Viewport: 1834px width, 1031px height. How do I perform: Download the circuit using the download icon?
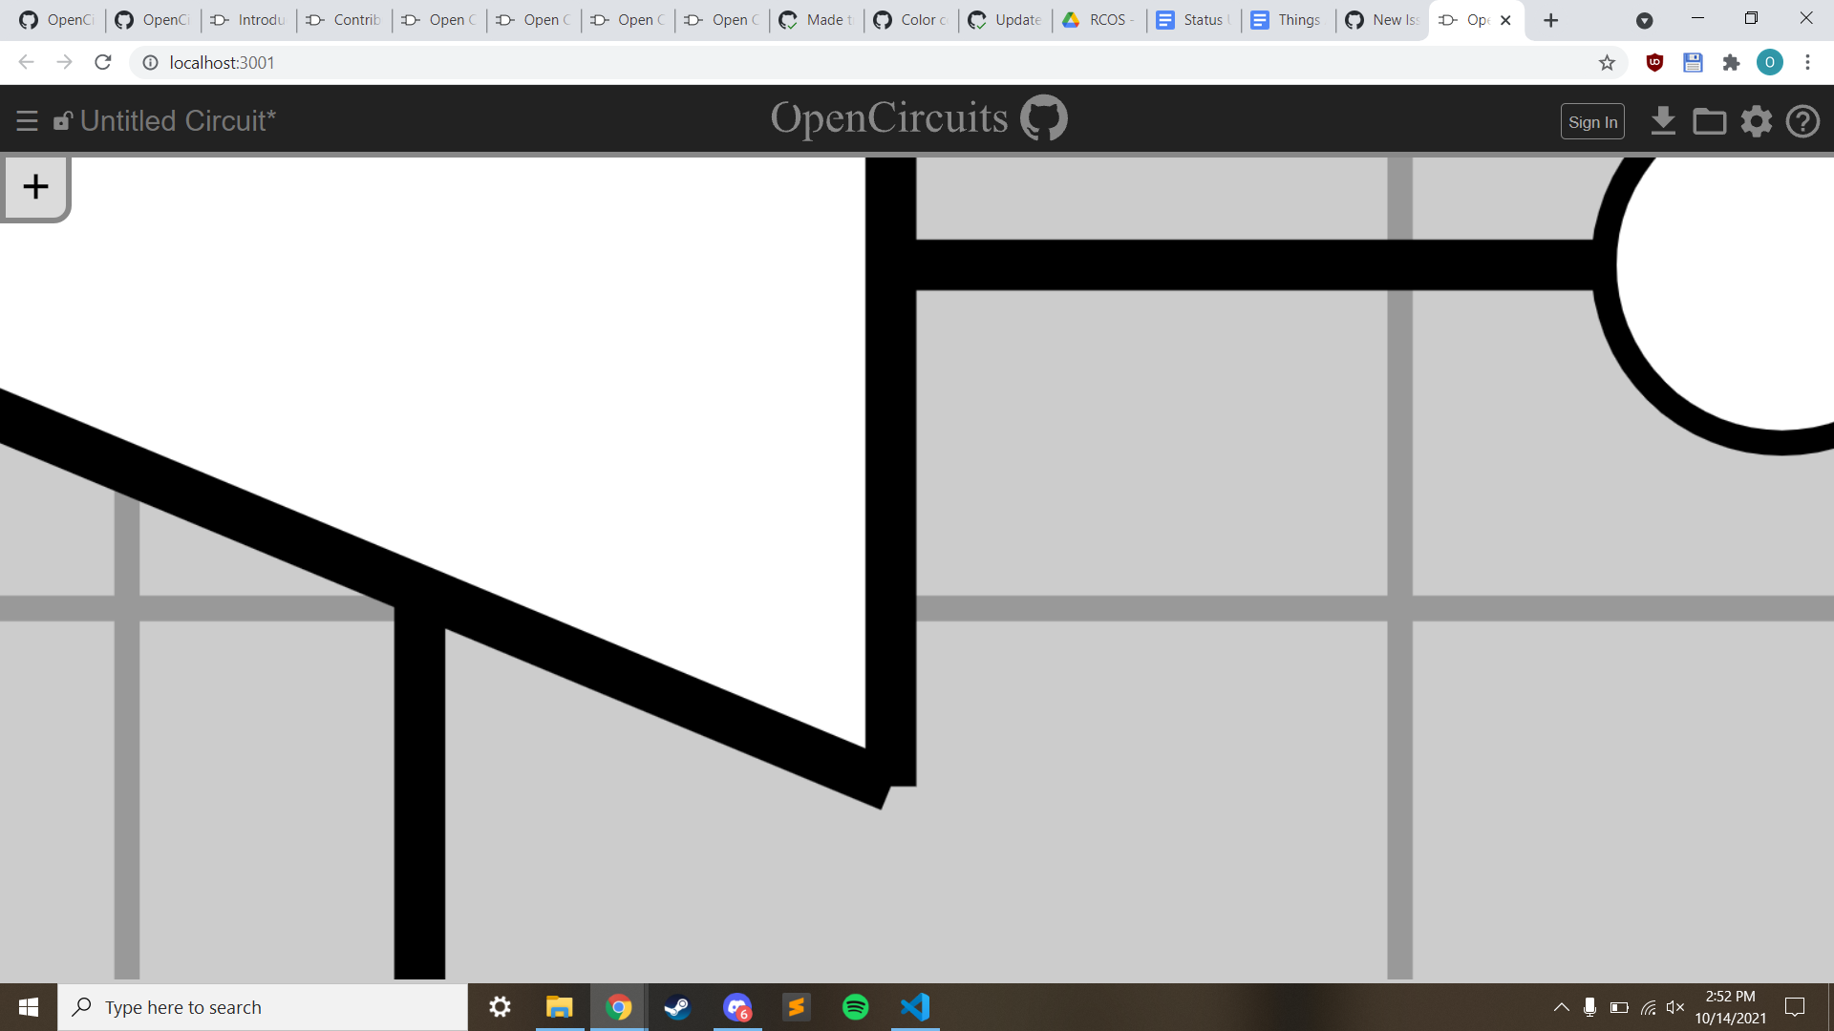click(x=1664, y=121)
